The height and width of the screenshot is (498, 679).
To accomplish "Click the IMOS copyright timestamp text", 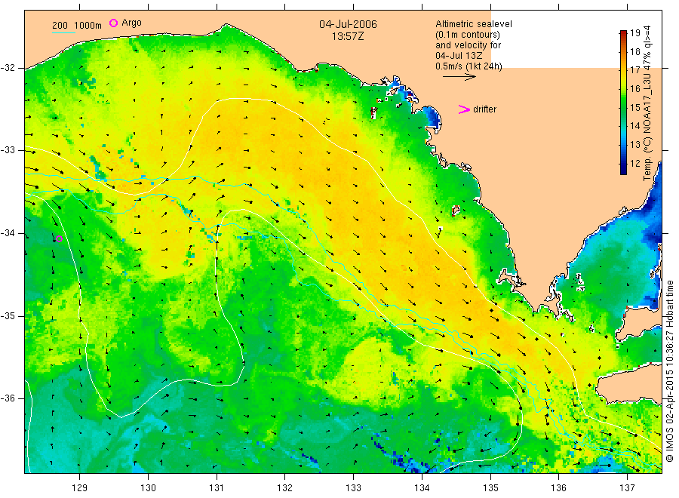I will [669, 370].
